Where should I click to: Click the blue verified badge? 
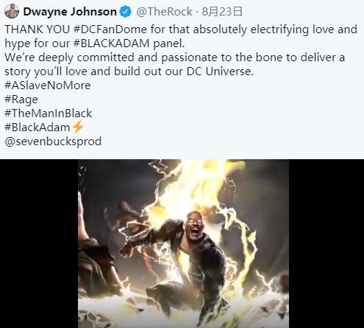(126, 12)
